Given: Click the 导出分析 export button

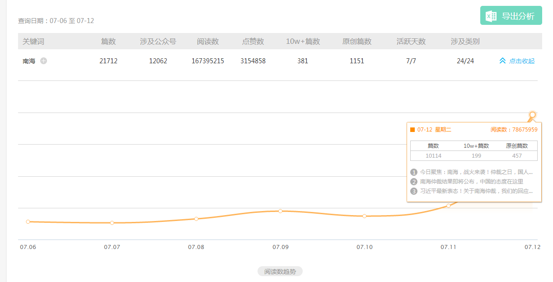Looking at the screenshot, I should pos(511,16).
